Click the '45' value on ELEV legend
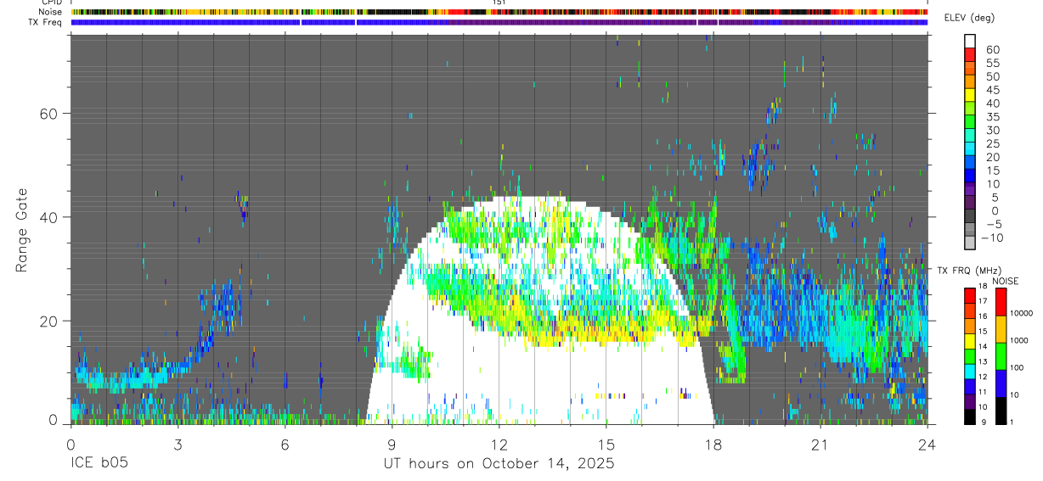The image size is (1043, 481). point(991,90)
